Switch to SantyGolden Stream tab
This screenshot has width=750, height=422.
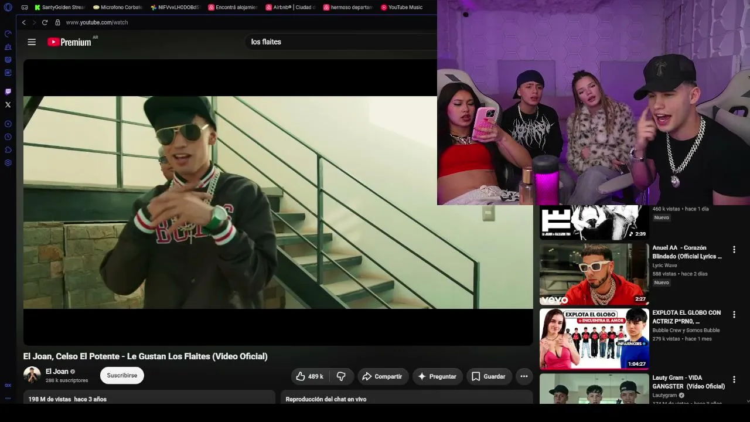click(59, 8)
